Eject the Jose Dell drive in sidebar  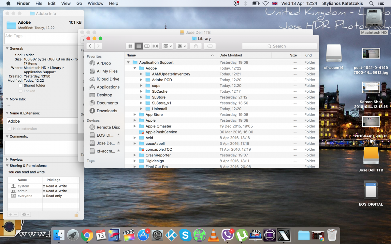tap(119, 143)
